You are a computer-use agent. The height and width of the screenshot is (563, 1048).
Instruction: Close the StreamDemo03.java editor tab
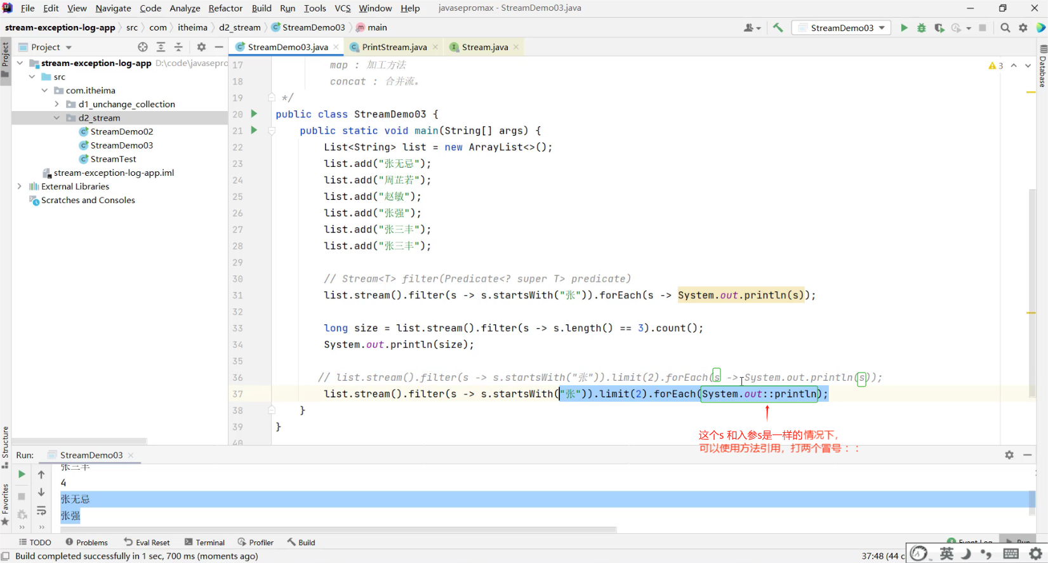336,47
